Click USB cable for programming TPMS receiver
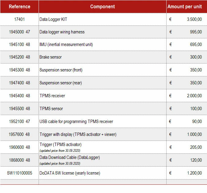Image resolution: width=207 pixels, height=193 pixels. coord(76,122)
